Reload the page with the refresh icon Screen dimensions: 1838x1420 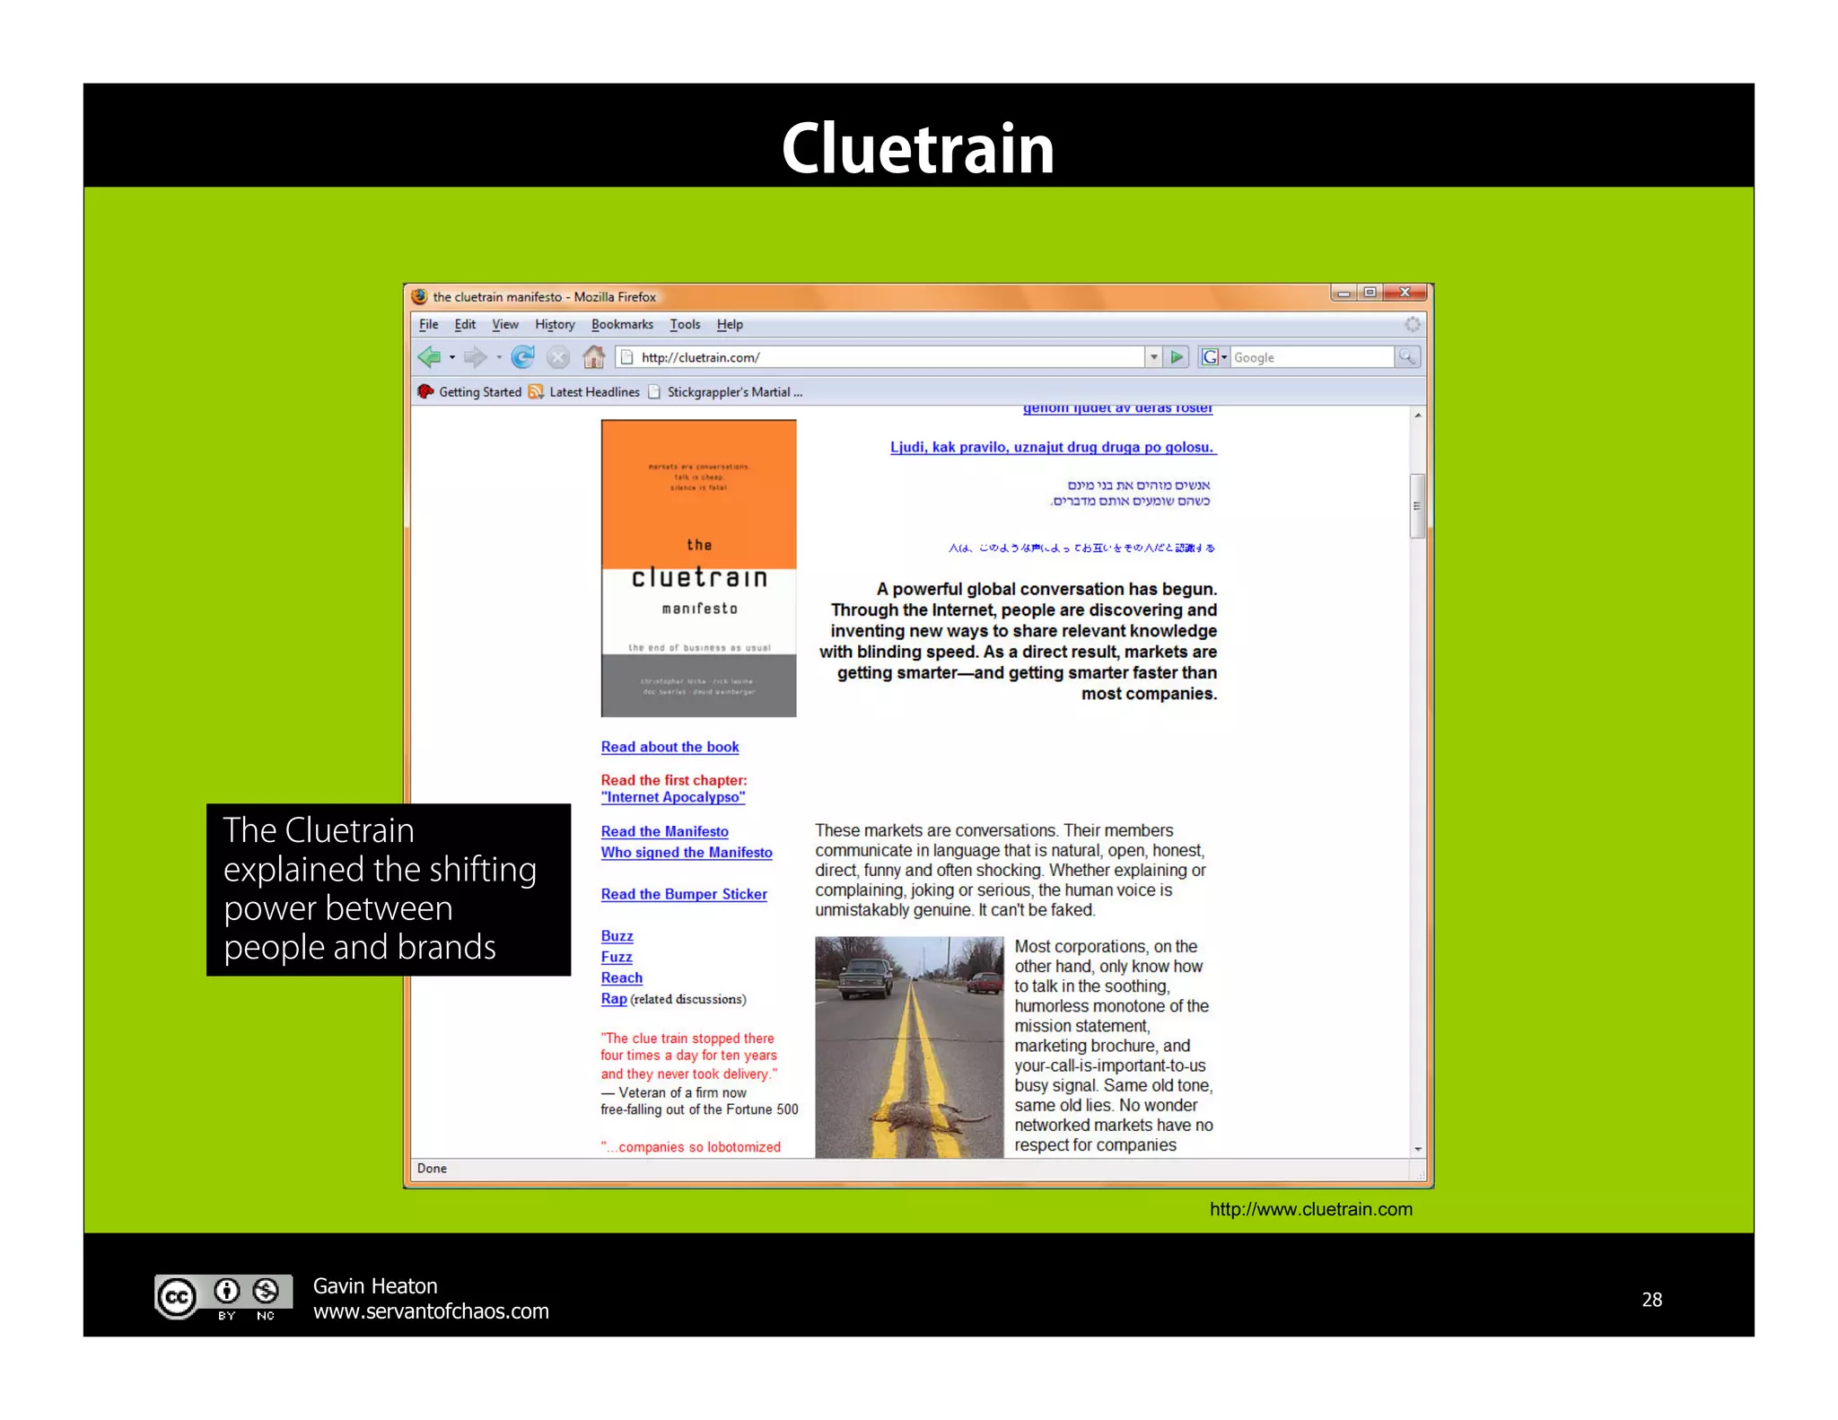click(x=522, y=357)
